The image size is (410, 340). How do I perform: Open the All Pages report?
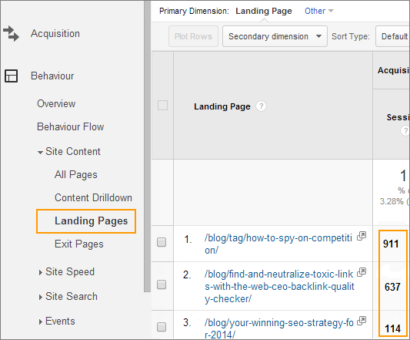tap(76, 174)
